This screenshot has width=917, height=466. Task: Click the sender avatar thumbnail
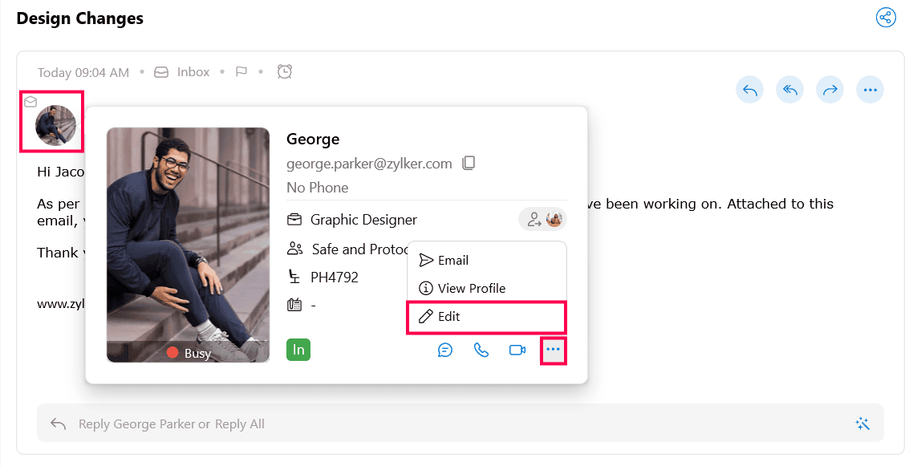(55, 125)
